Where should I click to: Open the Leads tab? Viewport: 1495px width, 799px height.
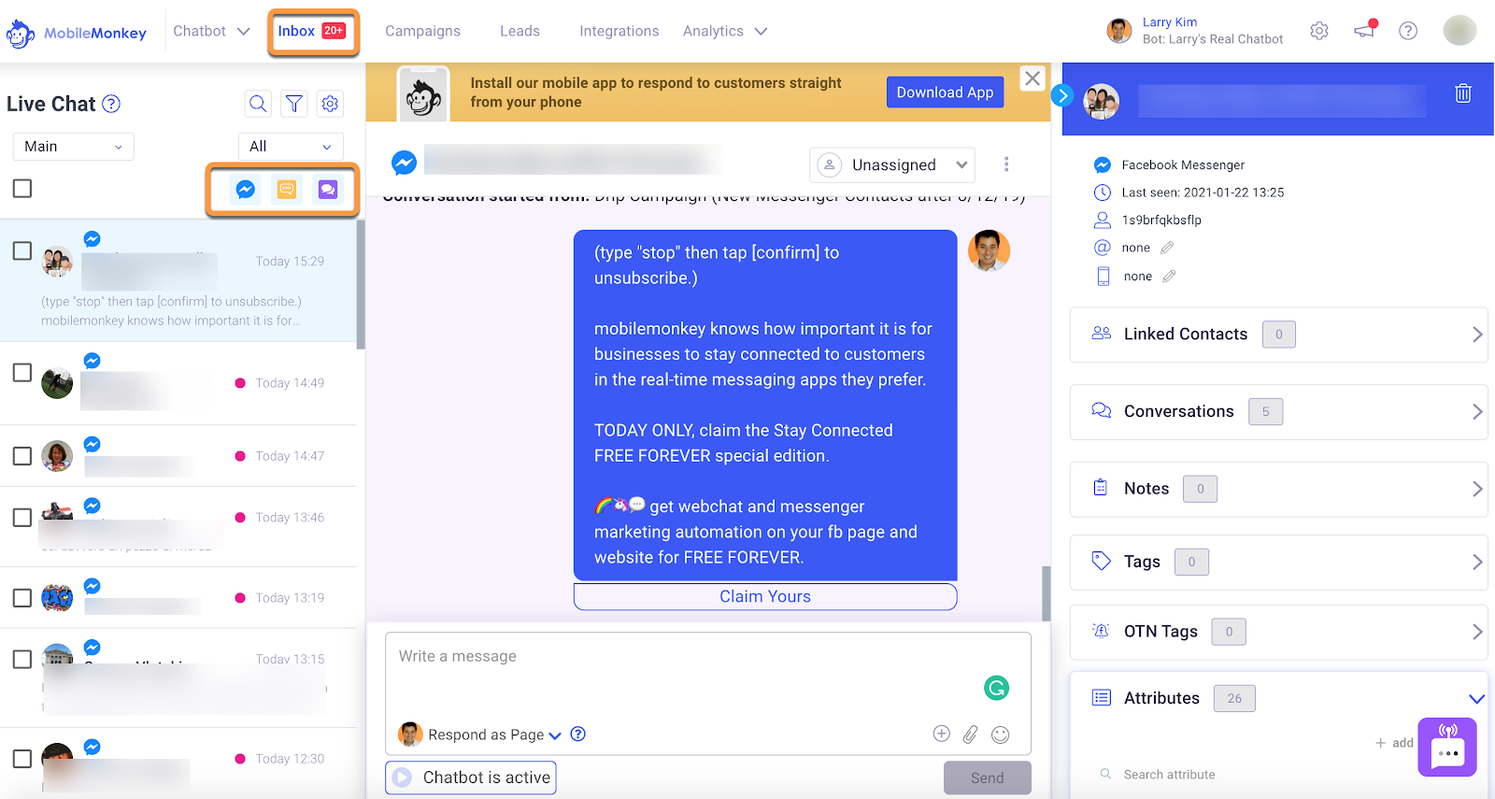(x=520, y=31)
